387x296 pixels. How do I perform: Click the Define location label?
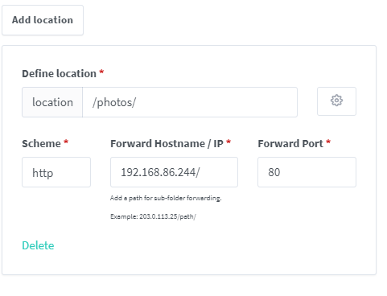[59, 73]
